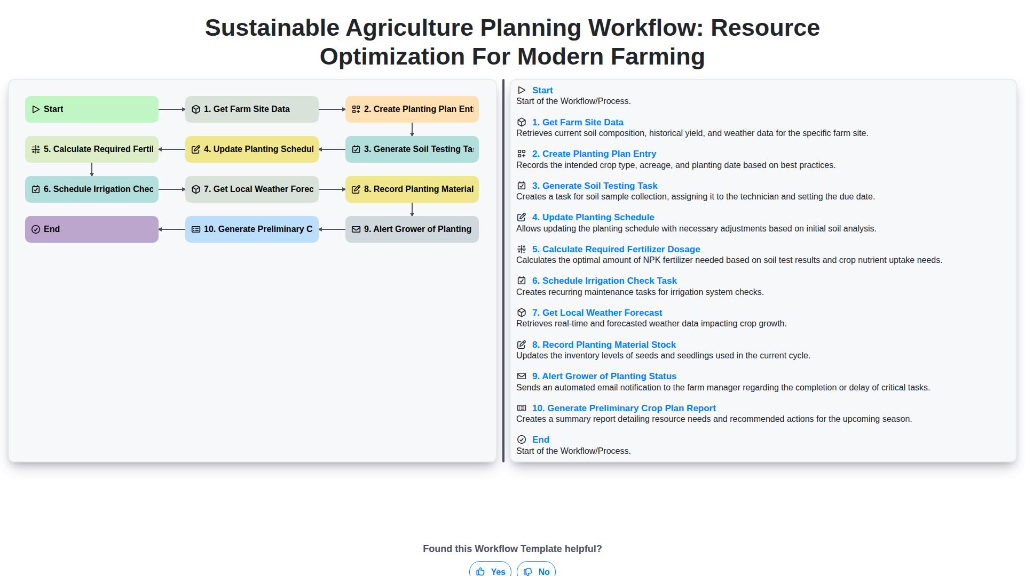
Task: Click thumbs-down icon in No button
Action: click(x=528, y=571)
